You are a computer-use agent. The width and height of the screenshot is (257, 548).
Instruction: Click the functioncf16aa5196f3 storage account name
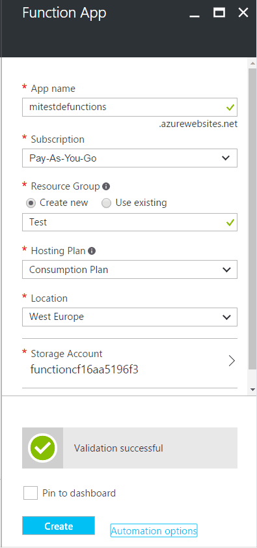coord(85,369)
